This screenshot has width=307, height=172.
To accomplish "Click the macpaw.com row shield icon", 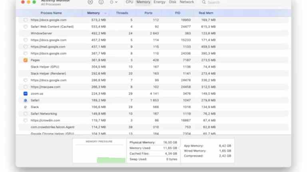I will click(x=26, y=87).
